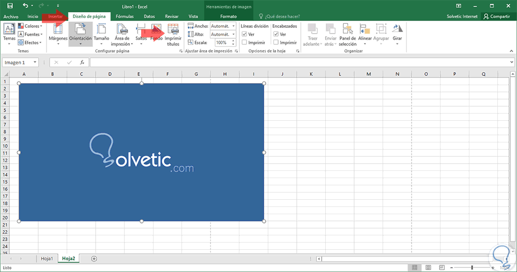Open the Ancho width dropdown
Image resolution: width=517 pixels, height=272 pixels.
pyautogui.click(x=234, y=26)
